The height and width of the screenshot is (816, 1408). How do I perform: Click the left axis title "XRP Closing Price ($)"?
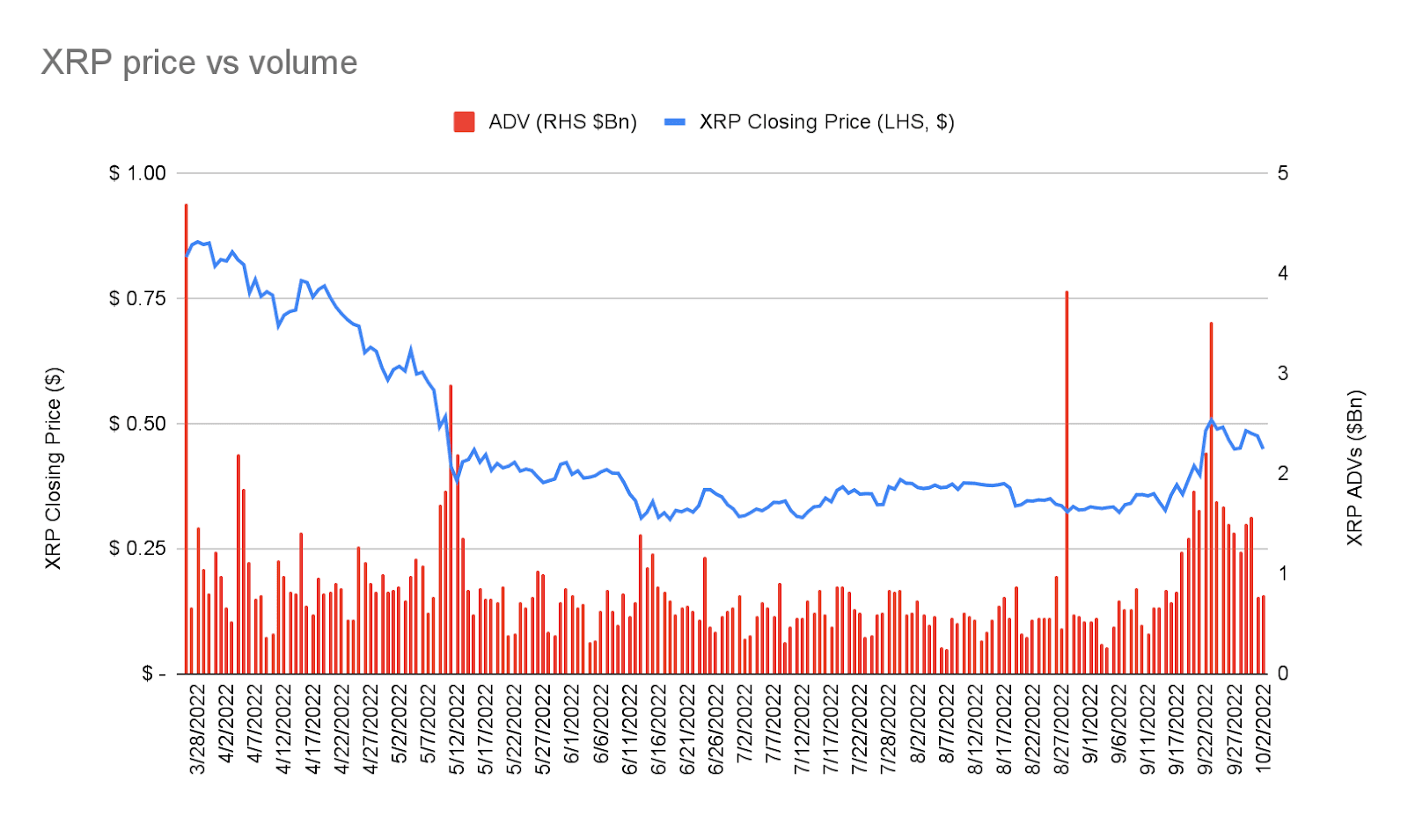tap(54, 468)
